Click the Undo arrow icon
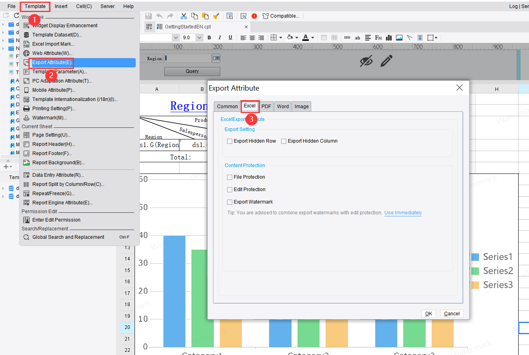The image size is (529, 355). [x=159, y=16]
